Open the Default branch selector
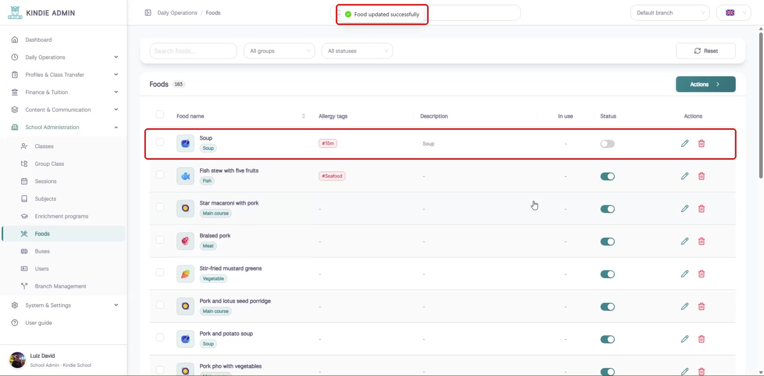764x376 pixels. (670, 13)
